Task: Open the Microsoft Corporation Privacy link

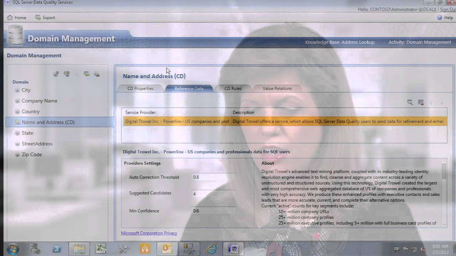Action: coord(149,233)
